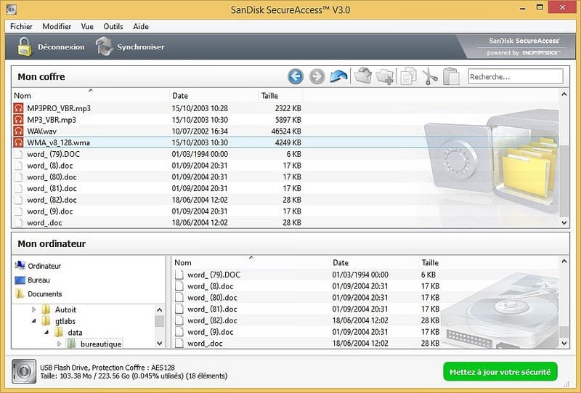Click the vault safe icon in status bar
This screenshot has height=393, width=581.
pyautogui.click(x=24, y=371)
